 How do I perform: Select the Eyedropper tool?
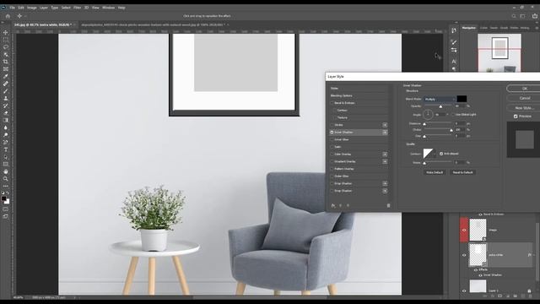[6, 76]
